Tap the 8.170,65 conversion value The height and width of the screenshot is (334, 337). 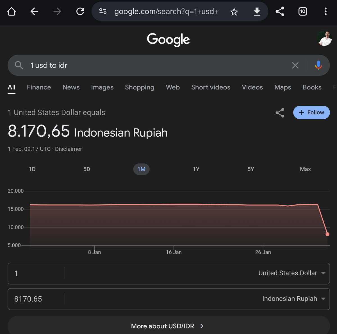point(39,131)
